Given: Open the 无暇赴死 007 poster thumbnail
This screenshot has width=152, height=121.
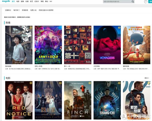Looking at the screenshot, I should 137,100.
